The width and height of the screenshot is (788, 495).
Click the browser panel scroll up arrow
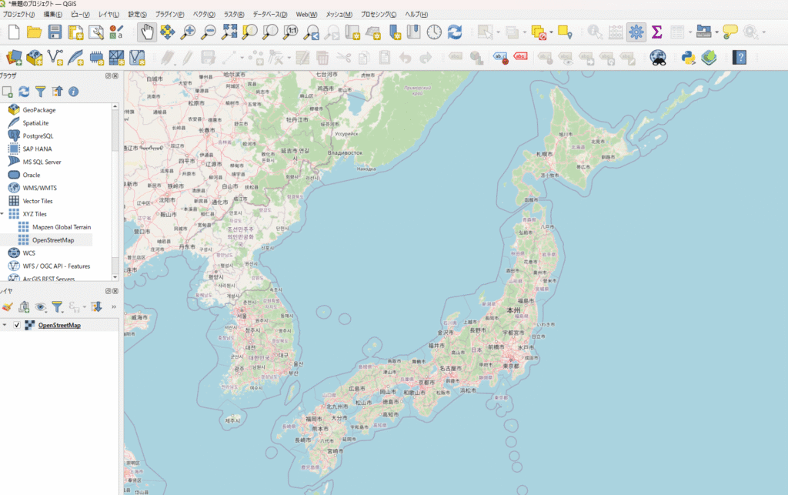pos(115,106)
